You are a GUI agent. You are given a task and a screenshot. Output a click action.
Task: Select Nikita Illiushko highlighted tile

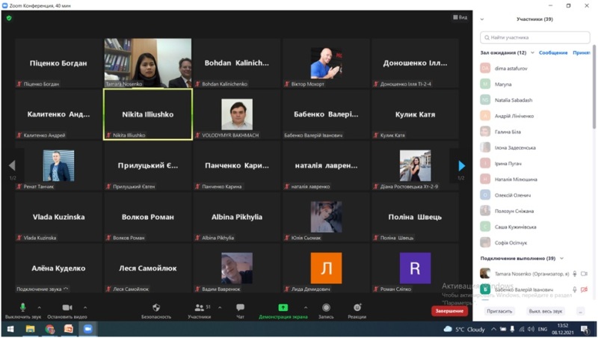(147, 114)
